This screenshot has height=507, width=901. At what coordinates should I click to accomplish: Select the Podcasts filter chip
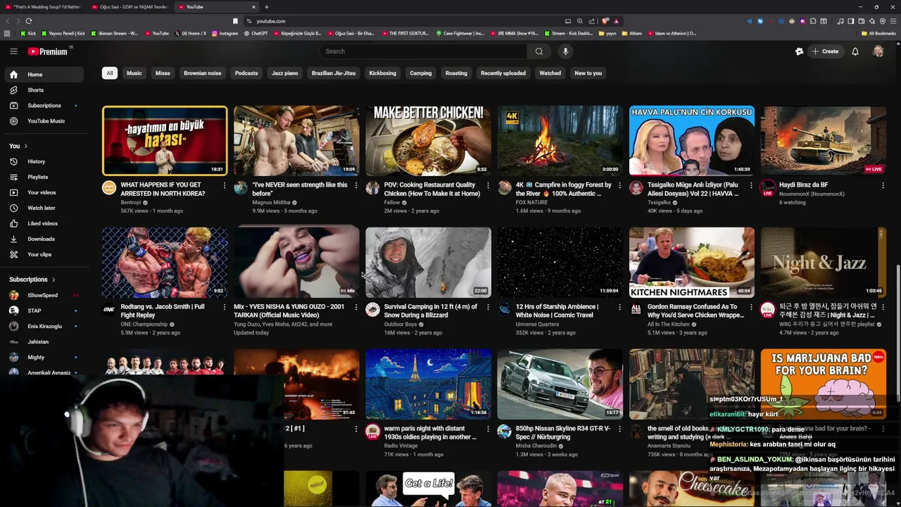[246, 73]
